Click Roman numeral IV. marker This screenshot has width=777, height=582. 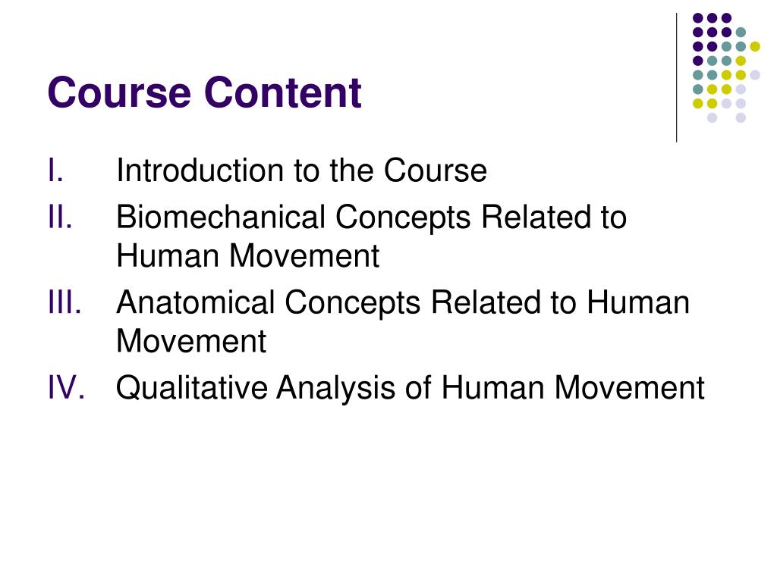tap(67, 387)
